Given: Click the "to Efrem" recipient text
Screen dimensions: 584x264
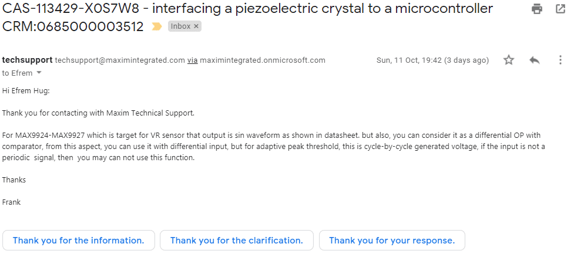Looking at the screenshot, I should tap(17, 73).
